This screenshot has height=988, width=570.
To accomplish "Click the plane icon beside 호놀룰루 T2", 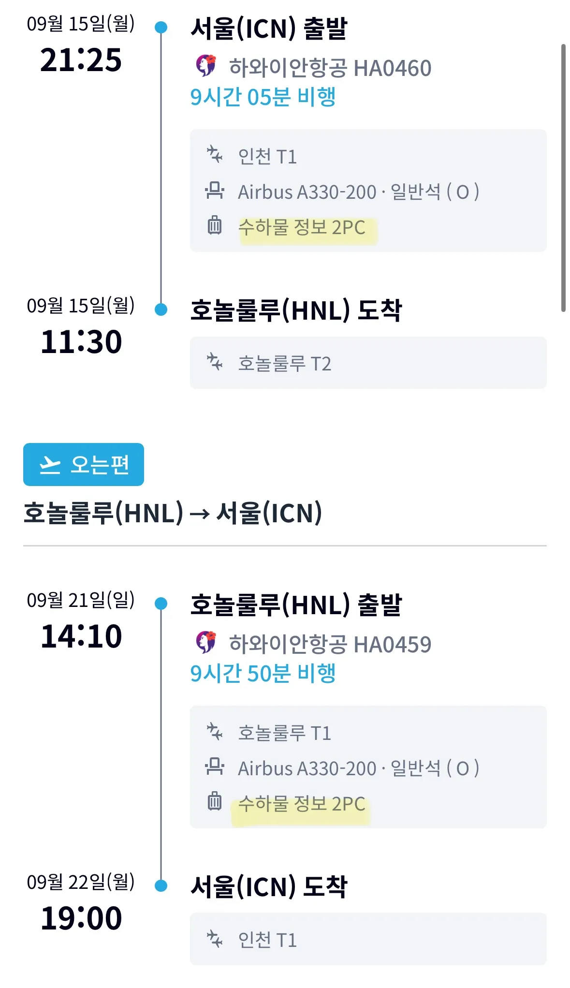I will tap(215, 362).
